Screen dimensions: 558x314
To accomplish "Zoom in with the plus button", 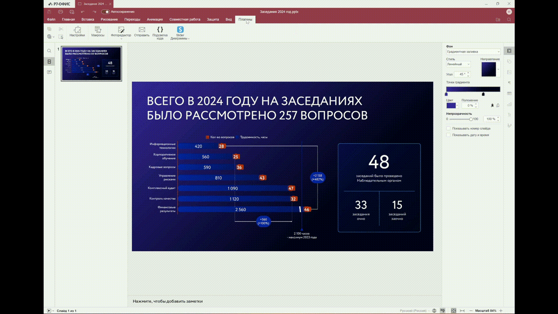I will tap(501, 311).
